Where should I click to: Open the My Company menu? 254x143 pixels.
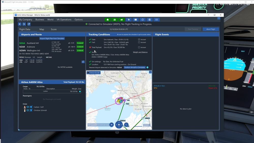click(25, 20)
